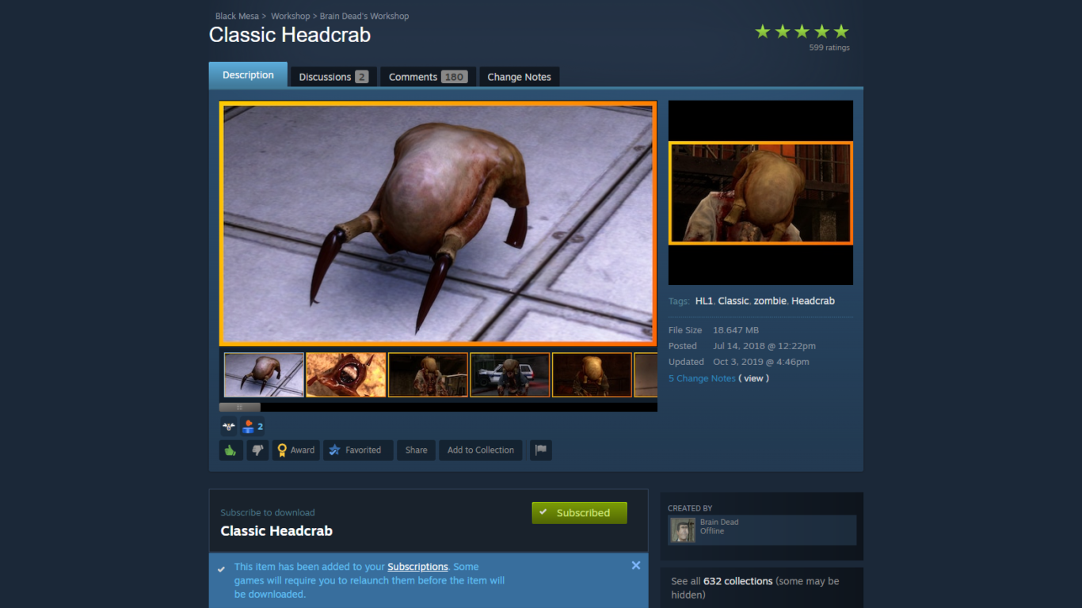The width and height of the screenshot is (1082, 608).
Task: Select thumbnail showing zombie near car
Action: 510,374
